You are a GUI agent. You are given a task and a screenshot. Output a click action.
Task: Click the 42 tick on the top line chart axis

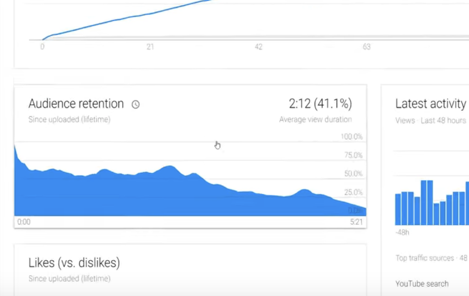pyautogui.click(x=259, y=47)
